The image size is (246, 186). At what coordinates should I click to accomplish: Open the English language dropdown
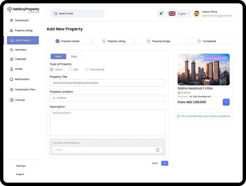pos(179,14)
